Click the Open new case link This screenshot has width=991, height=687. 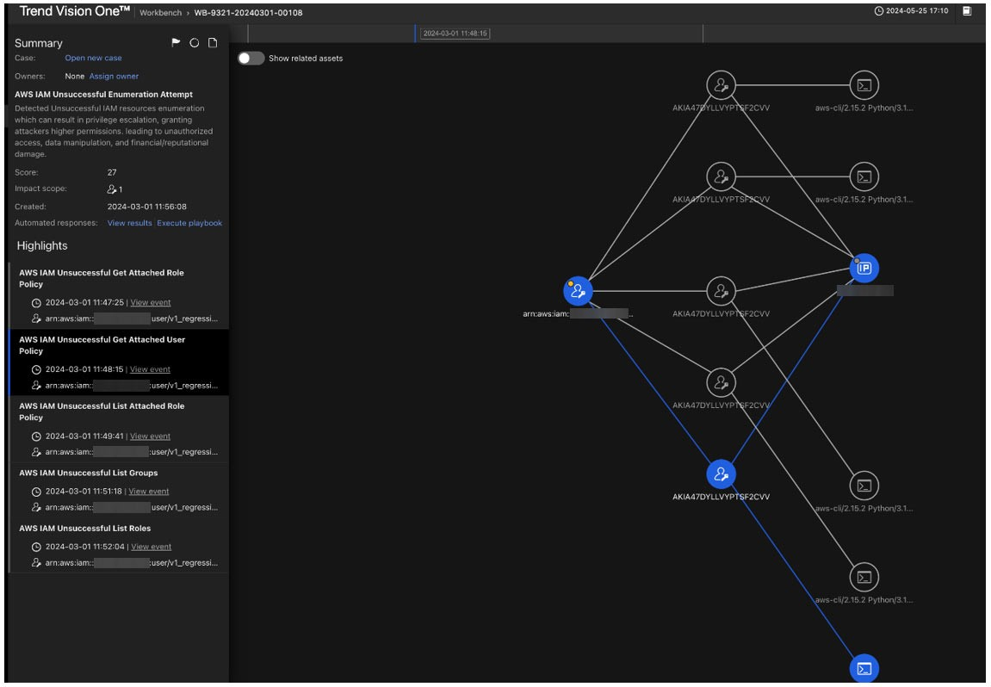(x=93, y=59)
